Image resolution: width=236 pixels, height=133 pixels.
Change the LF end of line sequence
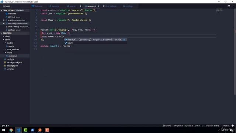(x=202, y=126)
